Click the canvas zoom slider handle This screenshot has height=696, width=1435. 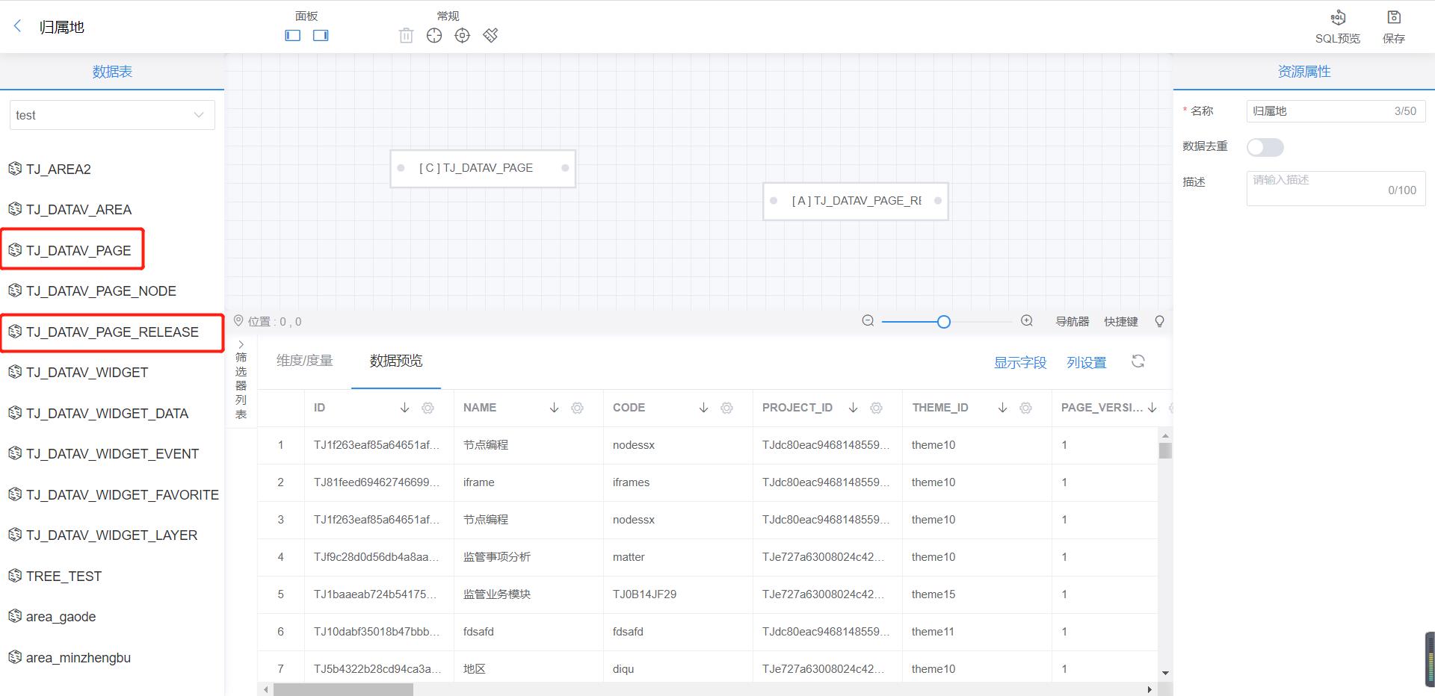click(x=944, y=322)
